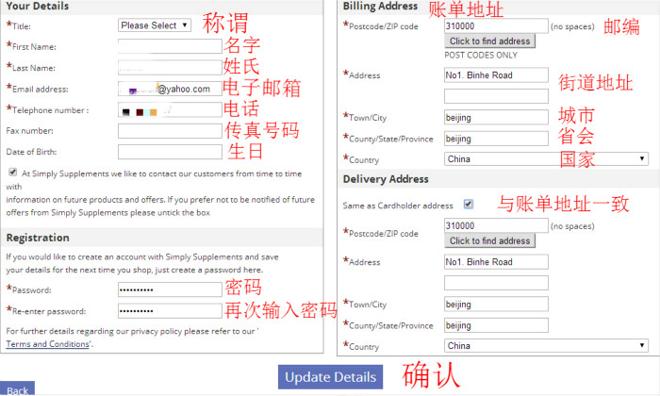Expand the Delivery Country dropdown

[546, 346]
